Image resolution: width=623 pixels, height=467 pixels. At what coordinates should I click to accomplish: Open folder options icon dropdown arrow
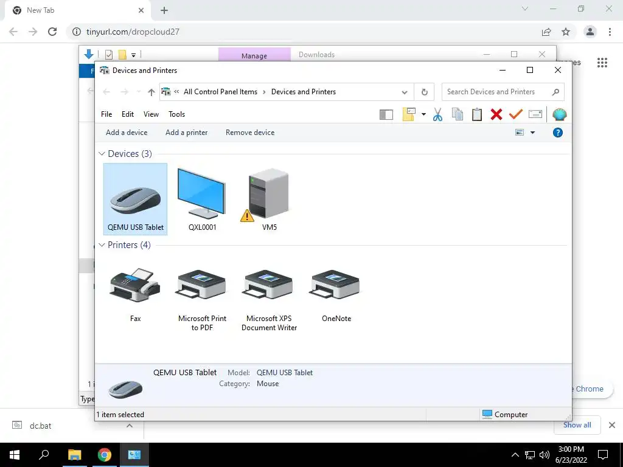(x=423, y=115)
